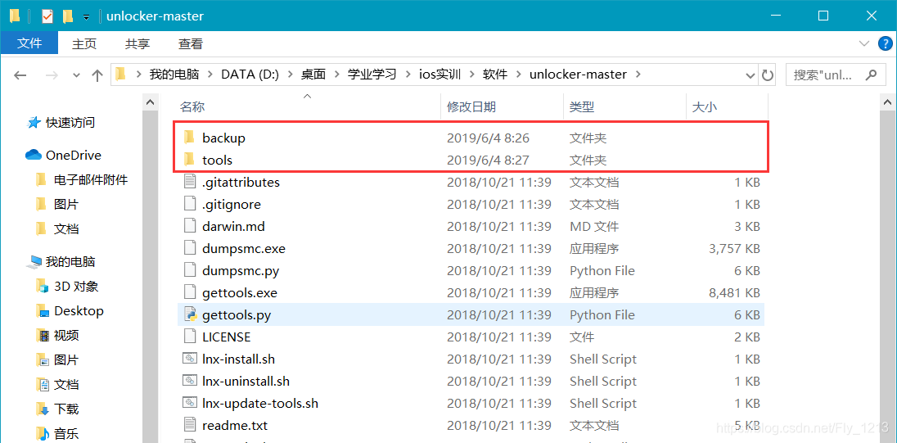This screenshot has height=443, width=897.
Task: Click the 3,757 KB size cell
Action: click(x=734, y=248)
